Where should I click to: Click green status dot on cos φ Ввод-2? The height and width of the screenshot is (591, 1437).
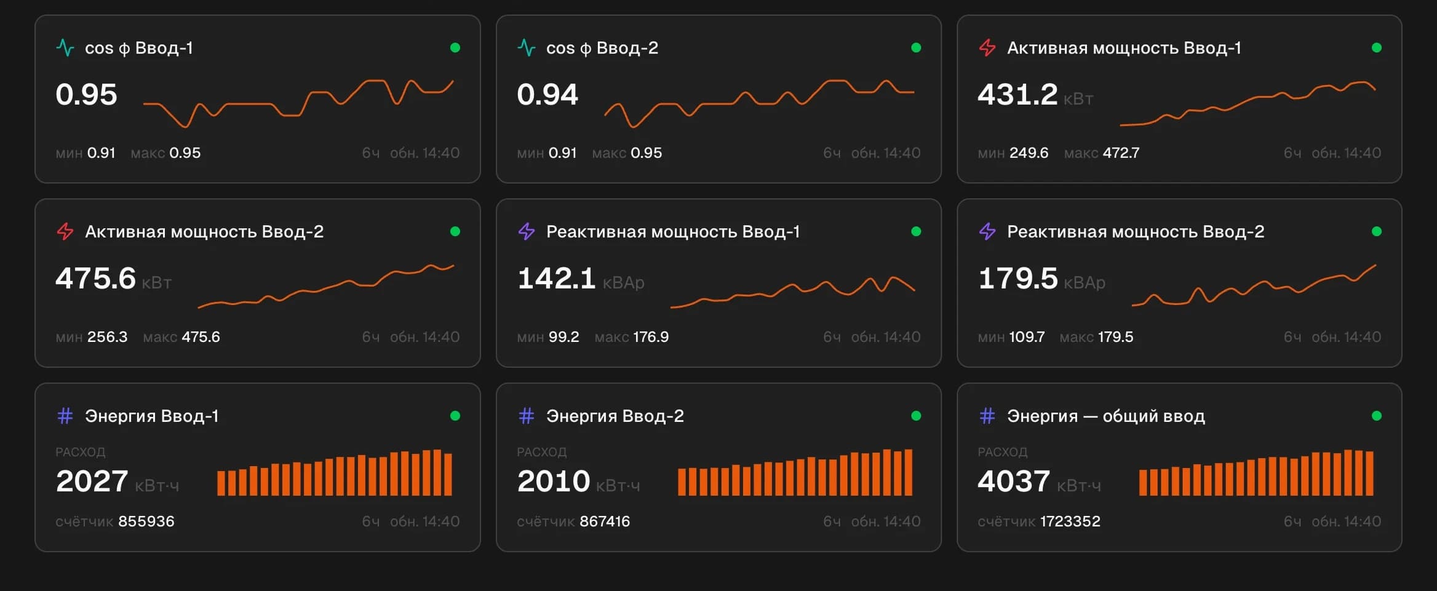coord(916,47)
